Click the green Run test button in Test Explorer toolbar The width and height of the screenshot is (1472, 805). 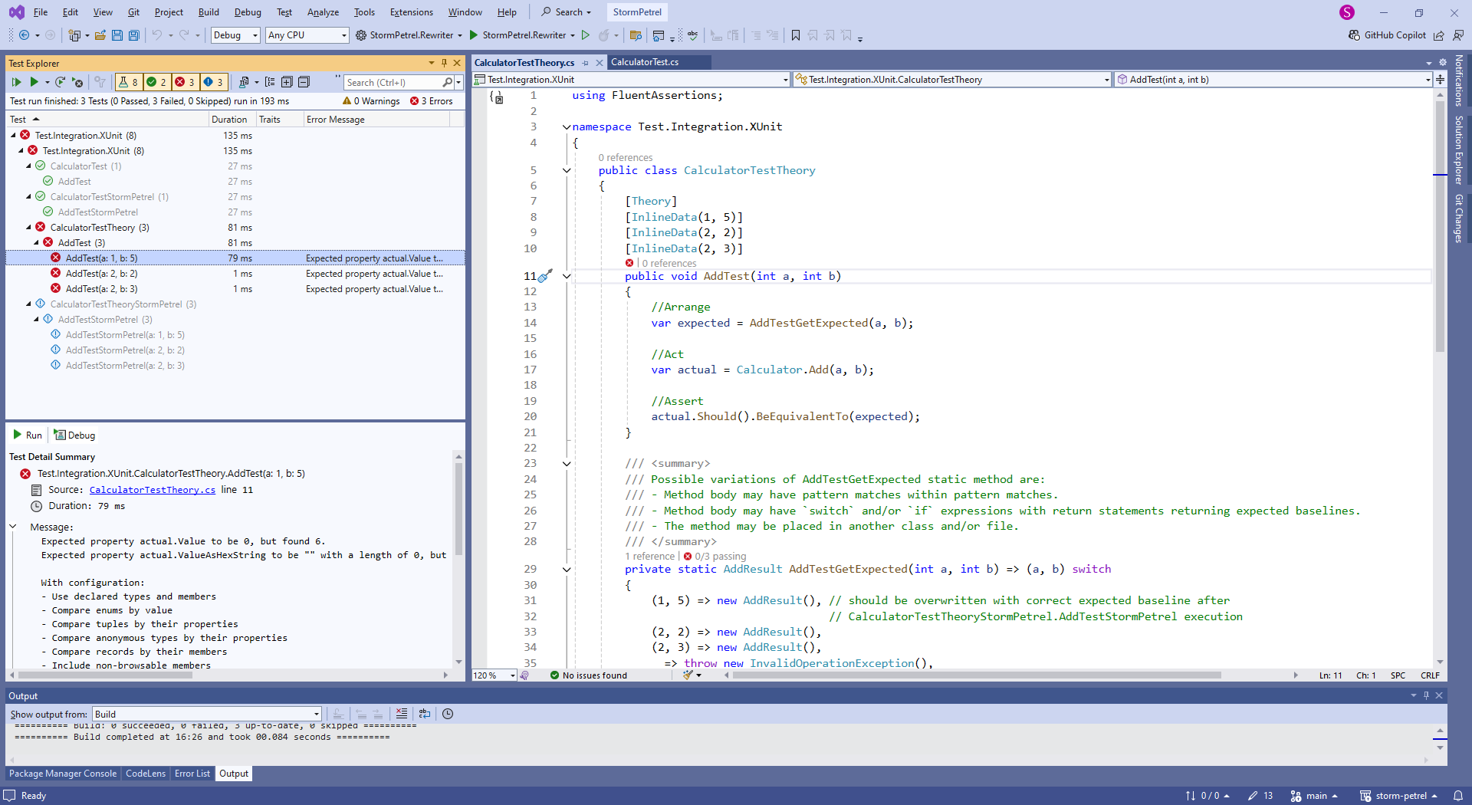point(34,82)
